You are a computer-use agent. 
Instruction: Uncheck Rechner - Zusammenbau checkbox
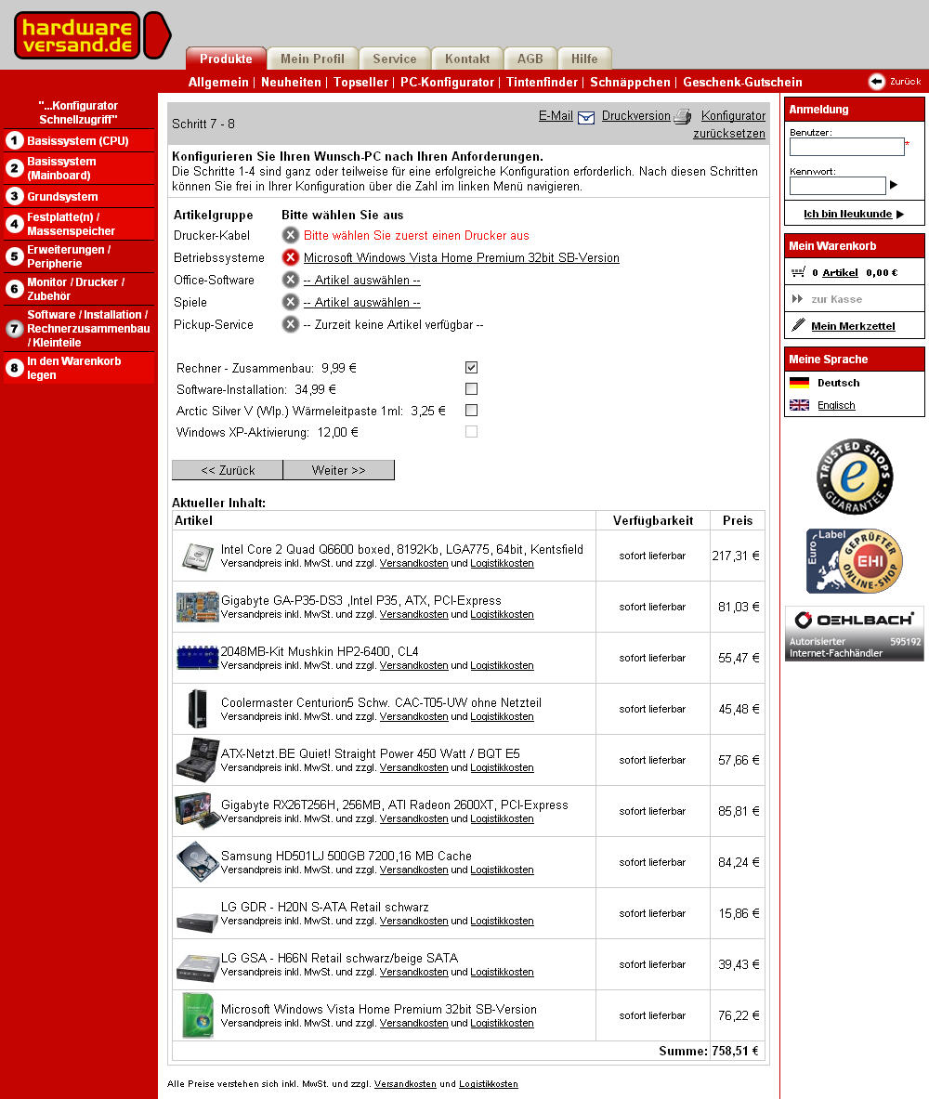(471, 367)
